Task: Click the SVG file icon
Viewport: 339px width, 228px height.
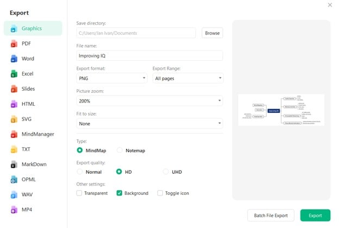Action: pos(14,119)
